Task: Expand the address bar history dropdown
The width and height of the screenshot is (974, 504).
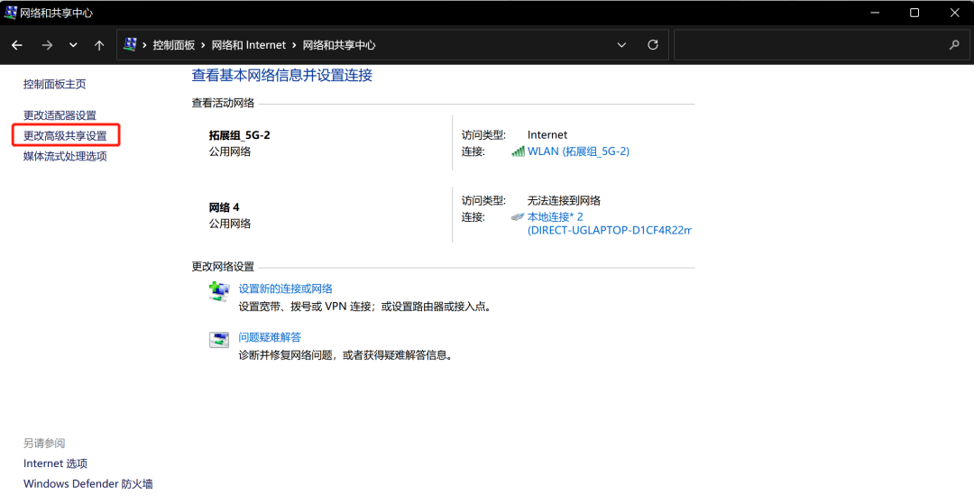Action: pyautogui.click(x=621, y=45)
